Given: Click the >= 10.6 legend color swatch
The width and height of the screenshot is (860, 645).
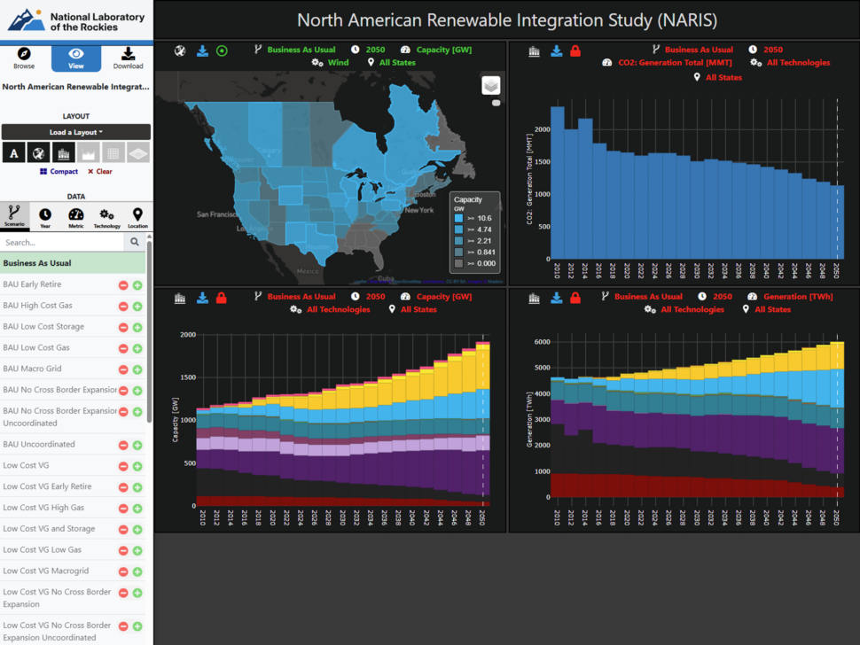Looking at the screenshot, I should pos(458,218).
